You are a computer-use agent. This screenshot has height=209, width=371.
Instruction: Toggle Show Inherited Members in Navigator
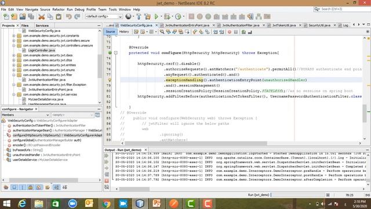[x=6, y=187]
